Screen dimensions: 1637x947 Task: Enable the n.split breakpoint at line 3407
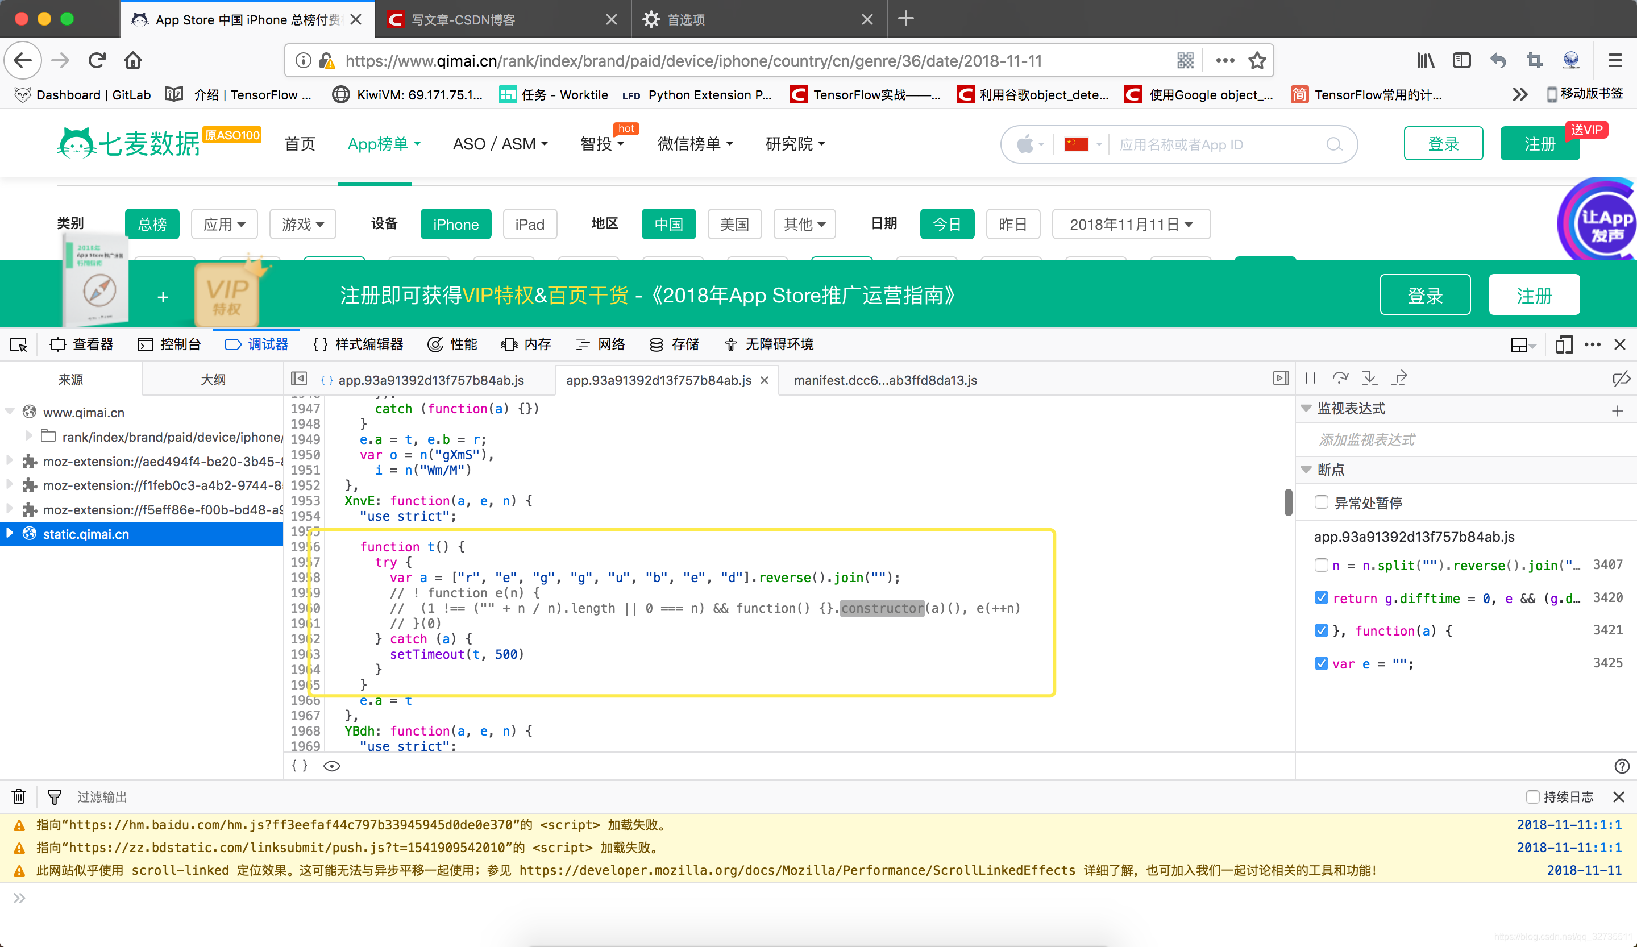click(x=1322, y=565)
